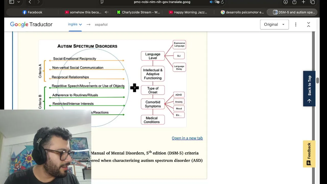
Task: Switch to the 'somehow this beca...' tab
Action: point(83,12)
